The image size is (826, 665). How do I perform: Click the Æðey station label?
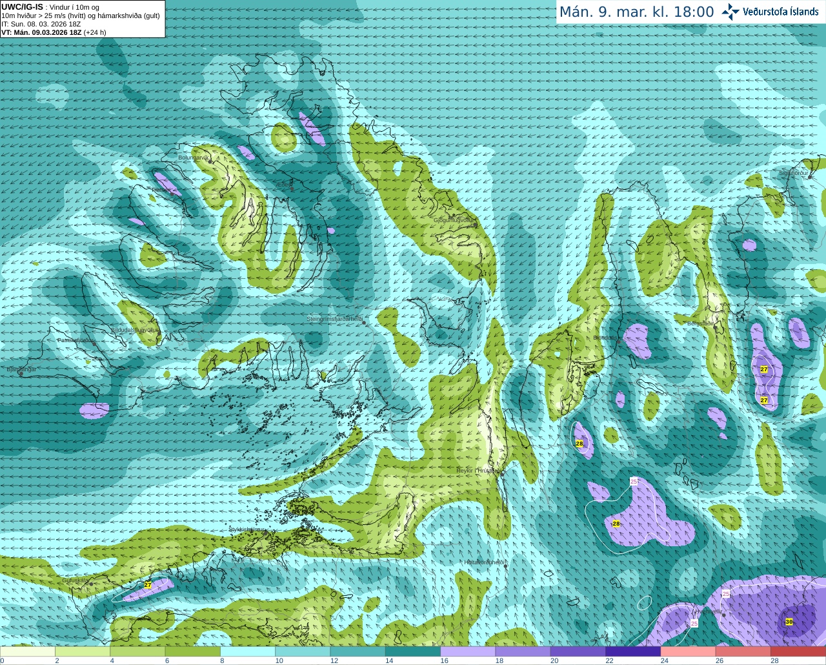pyautogui.click(x=284, y=184)
